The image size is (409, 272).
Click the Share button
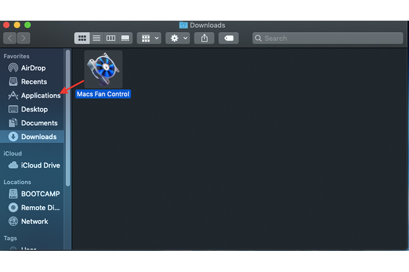204,38
